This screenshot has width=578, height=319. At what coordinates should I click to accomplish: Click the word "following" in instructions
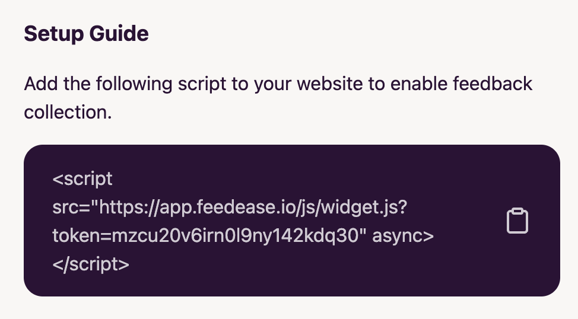[134, 84]
